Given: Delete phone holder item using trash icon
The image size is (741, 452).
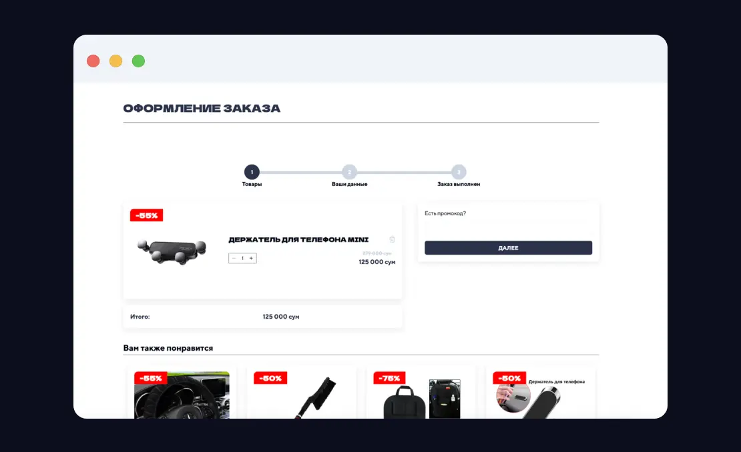Looking at the screenshot, I should (x=392, y=239).
